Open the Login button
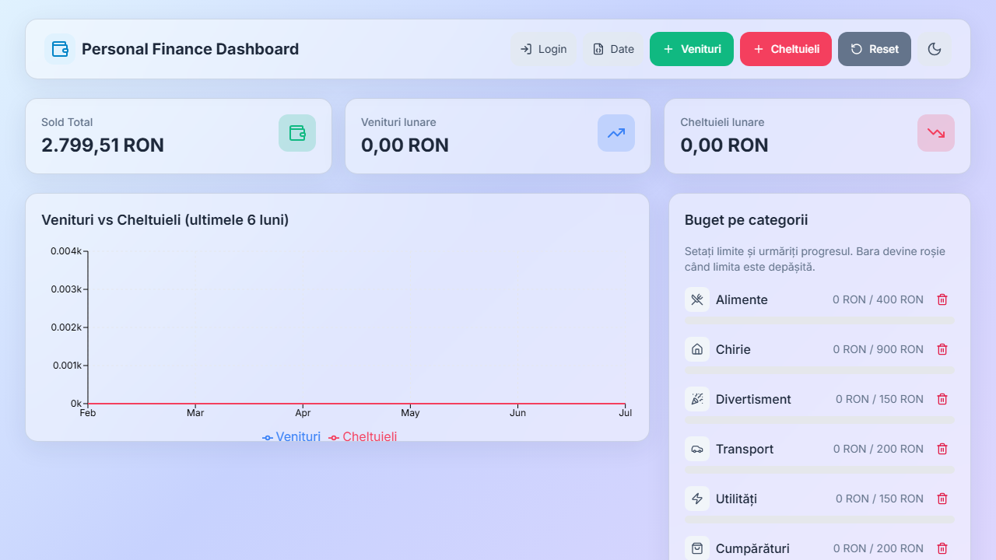This screenshot has height=560, width=996. [543, 49]
